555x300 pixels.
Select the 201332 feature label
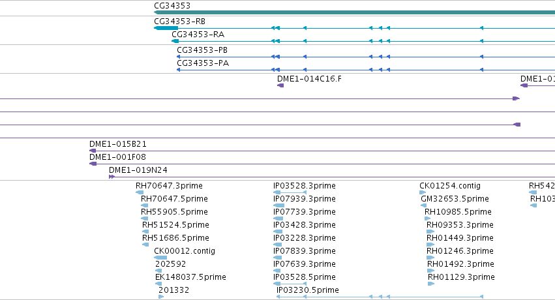click(x=173, y=290)
